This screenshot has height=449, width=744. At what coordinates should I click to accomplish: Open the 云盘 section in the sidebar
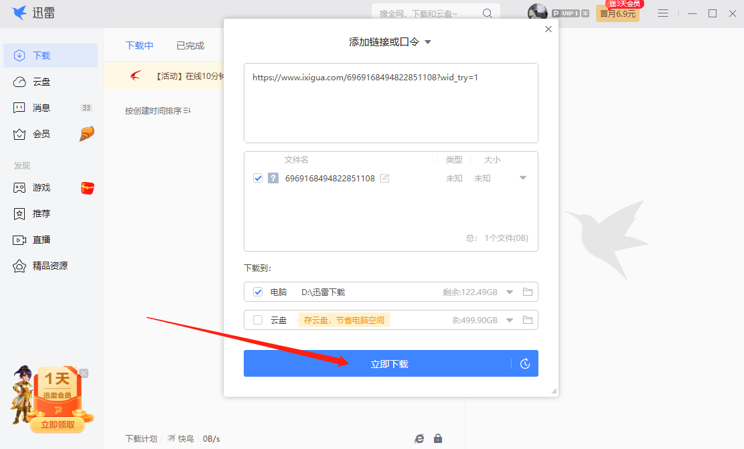[42, 81]
